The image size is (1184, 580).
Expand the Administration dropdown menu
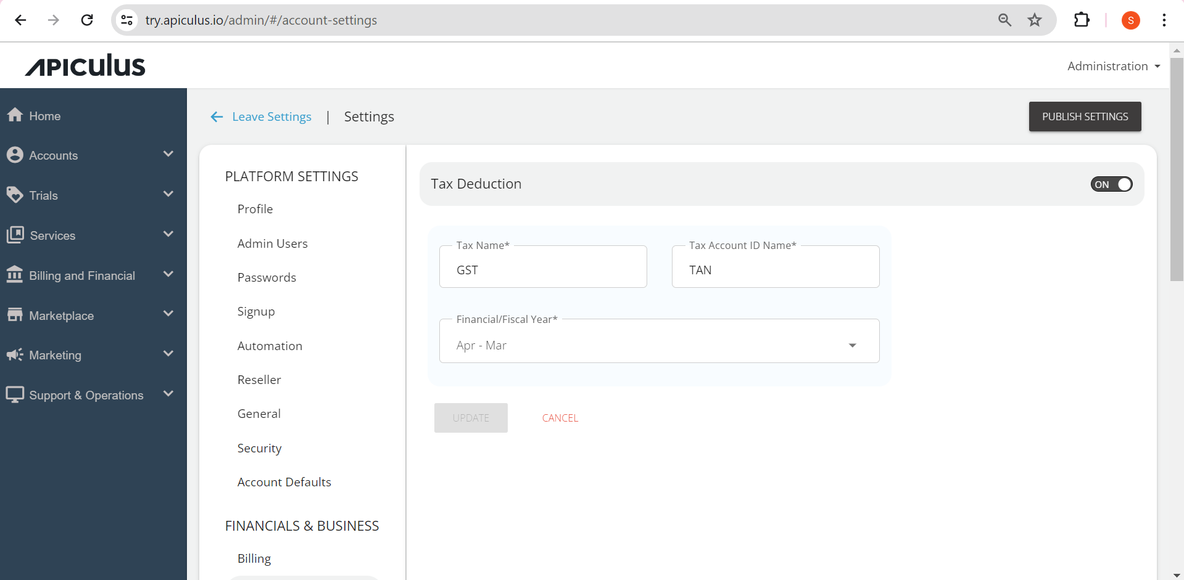click(x=1114, y=66)
